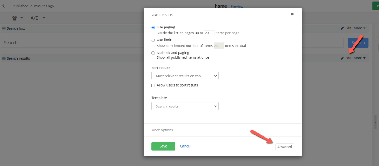Open the Template dropdown

tap(185, 106)
